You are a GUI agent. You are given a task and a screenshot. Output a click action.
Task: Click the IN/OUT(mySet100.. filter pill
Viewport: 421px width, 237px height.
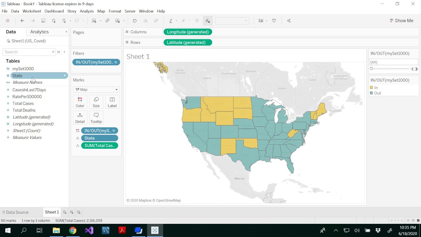pos(96,62)
